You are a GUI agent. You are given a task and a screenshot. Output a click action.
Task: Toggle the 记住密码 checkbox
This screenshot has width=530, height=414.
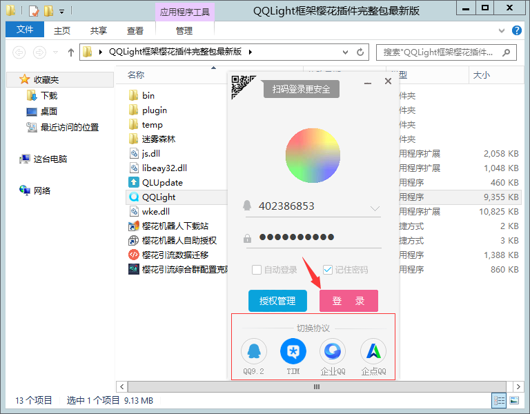pyautogui.click(x=328, y=270)
